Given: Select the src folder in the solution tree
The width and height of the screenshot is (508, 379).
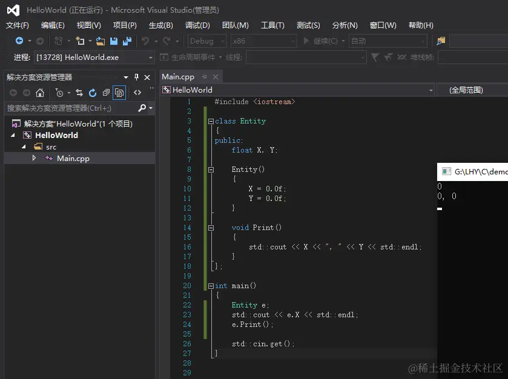Looking at the screenshot, I should click(51, 147).
